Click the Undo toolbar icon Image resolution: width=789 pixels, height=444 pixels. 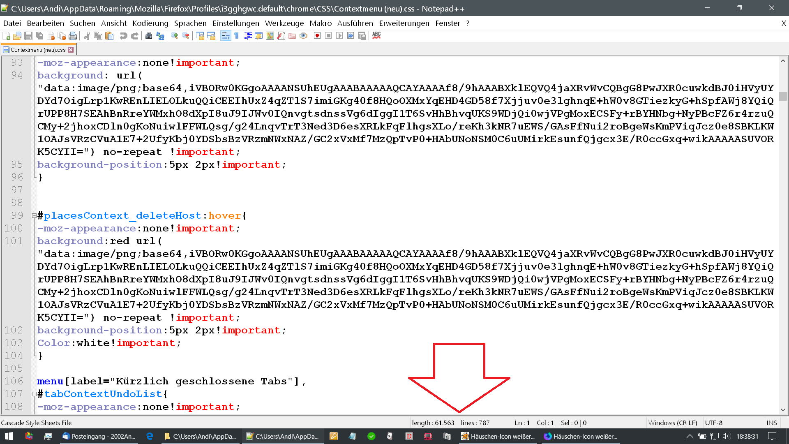coord(123,36)
